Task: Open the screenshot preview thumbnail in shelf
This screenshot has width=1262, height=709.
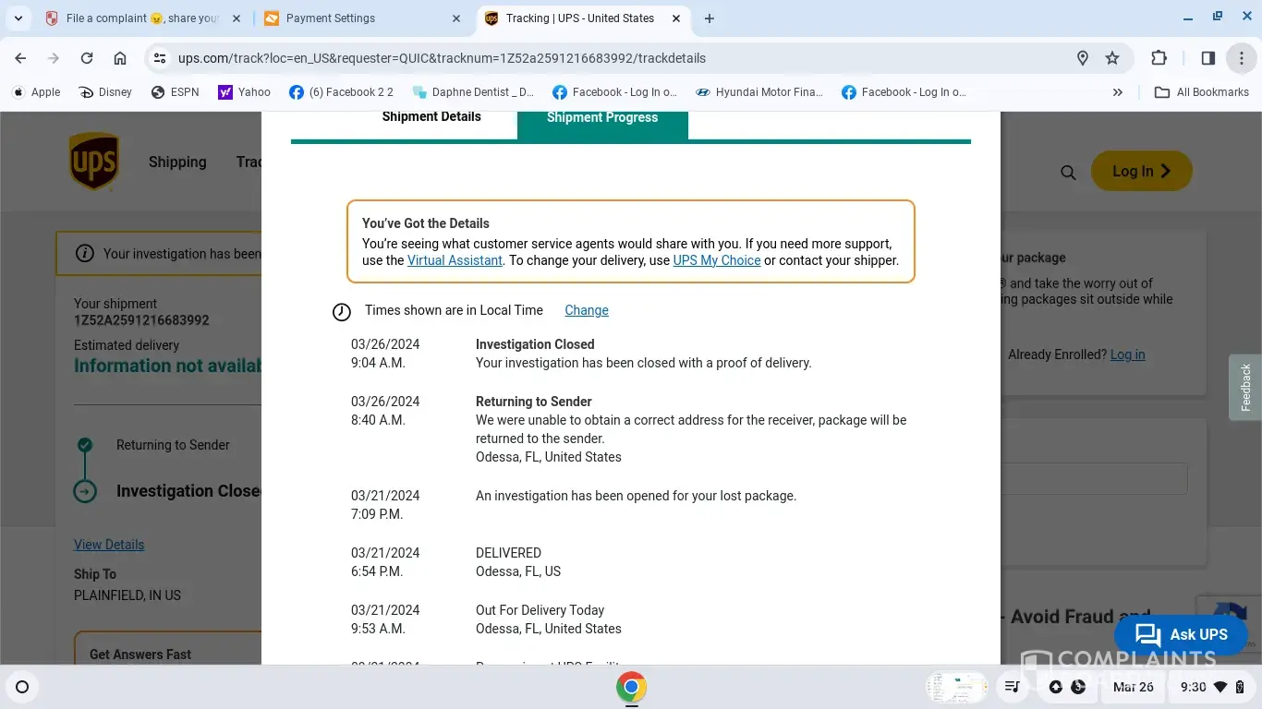Action: coord(957,687)
